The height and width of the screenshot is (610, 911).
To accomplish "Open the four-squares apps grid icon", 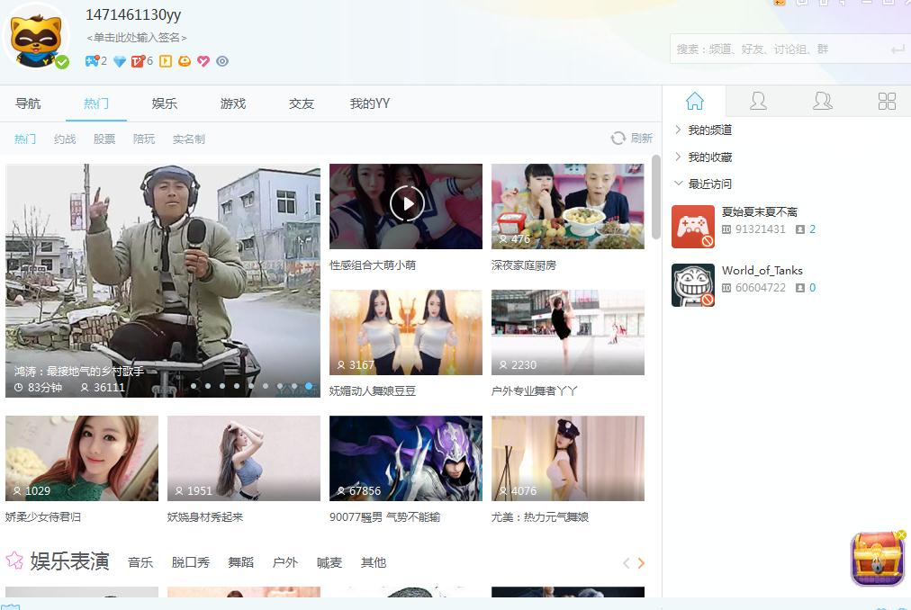I will [887, 102].
